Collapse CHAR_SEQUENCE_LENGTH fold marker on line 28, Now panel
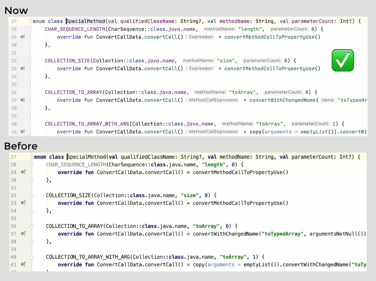 pyautogui.click(x=30, y=29)
